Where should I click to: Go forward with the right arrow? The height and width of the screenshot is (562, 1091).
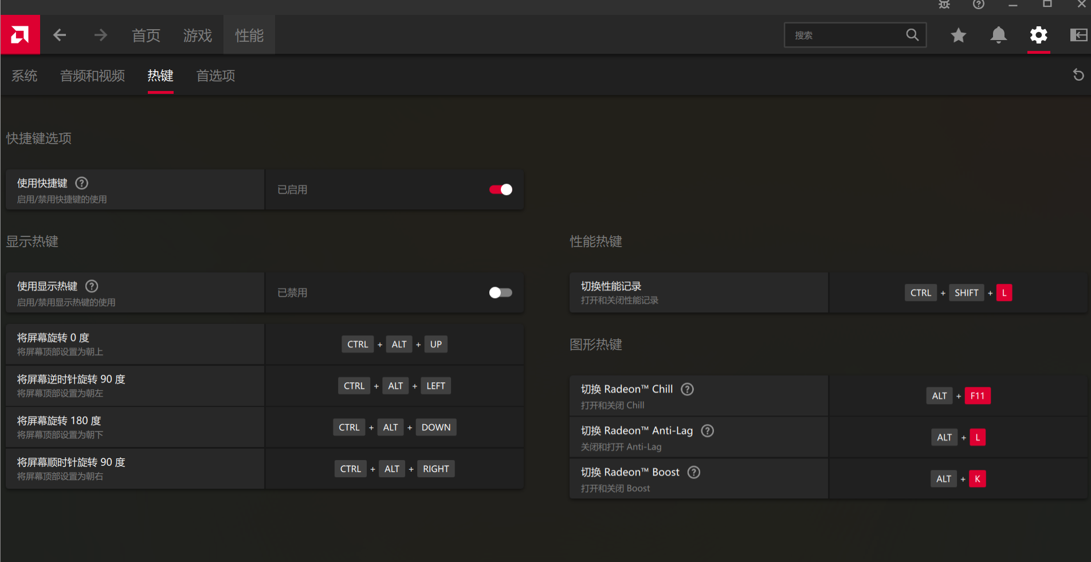click(x=101, y=35)
